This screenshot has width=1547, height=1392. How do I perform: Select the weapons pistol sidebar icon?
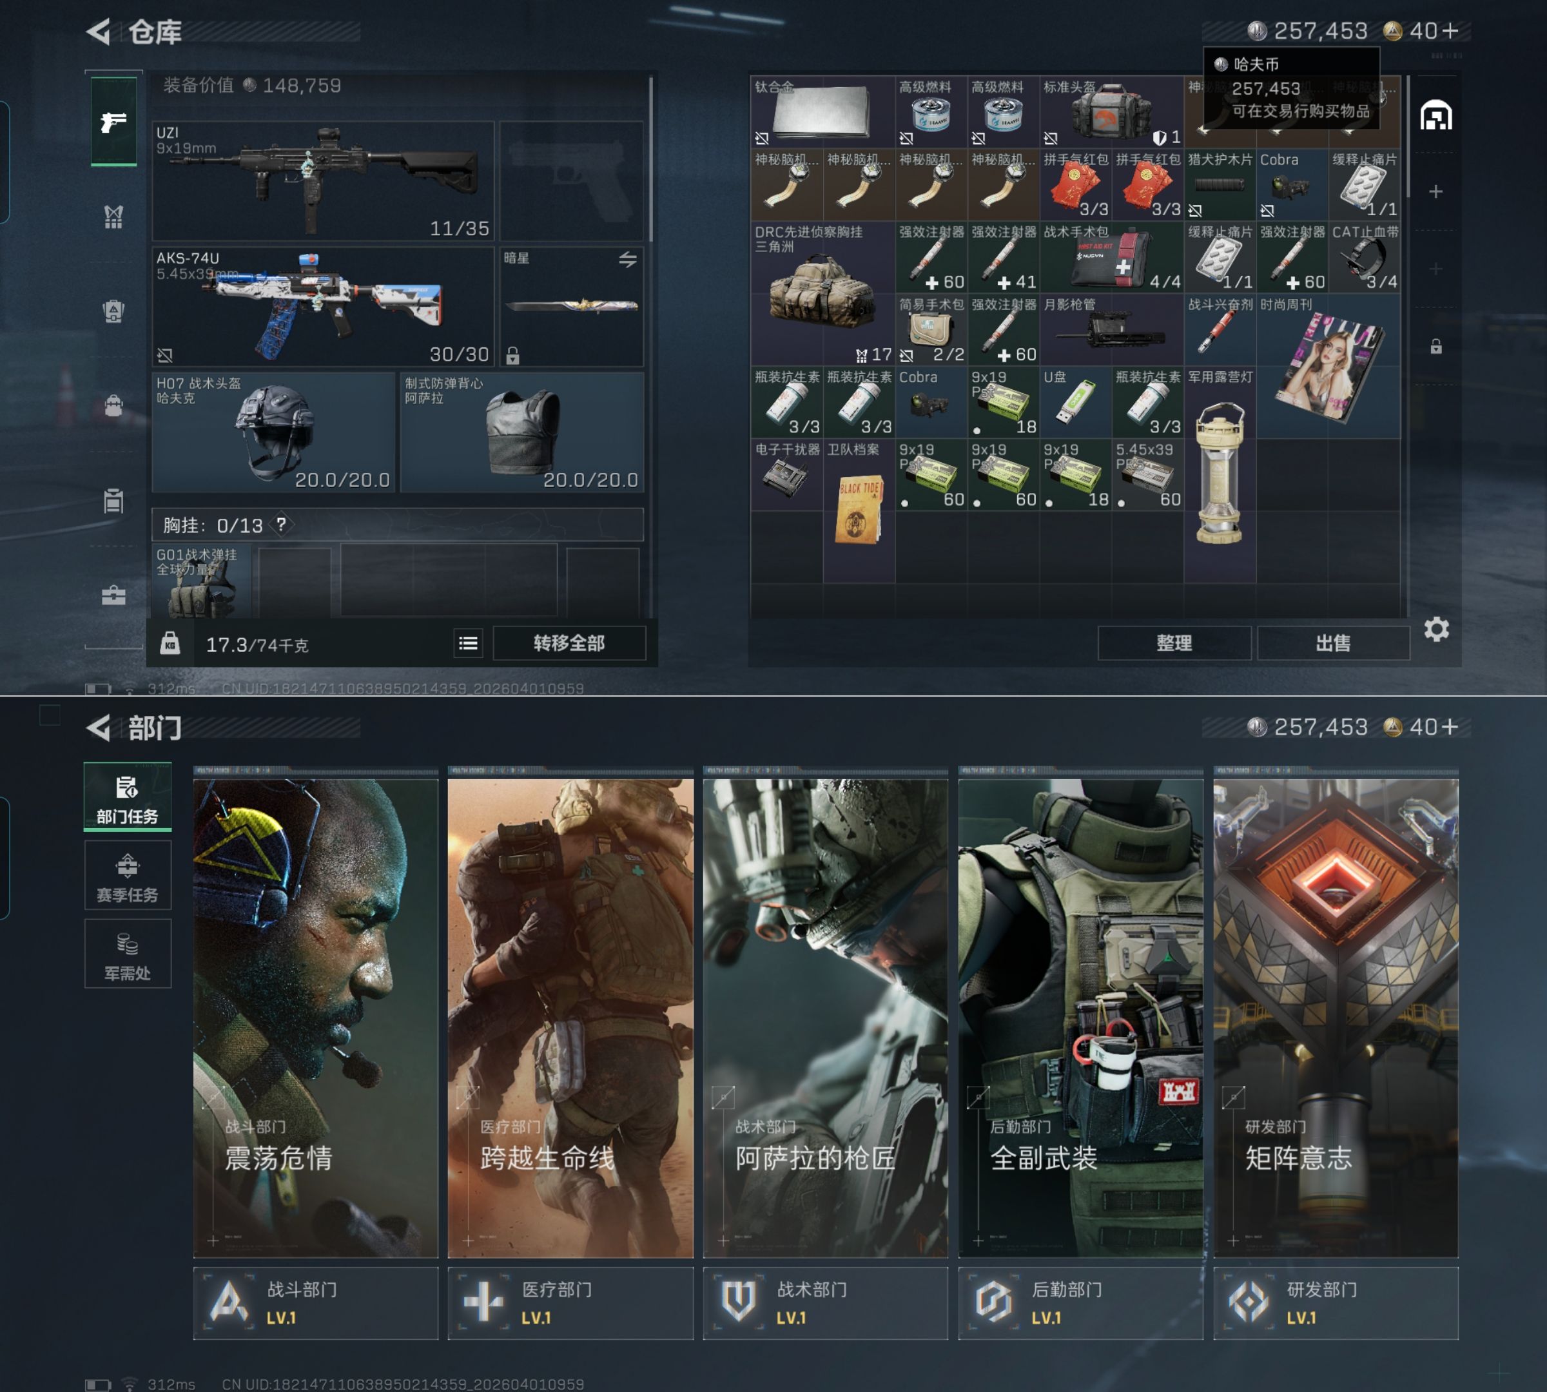(x=114, y=122)
